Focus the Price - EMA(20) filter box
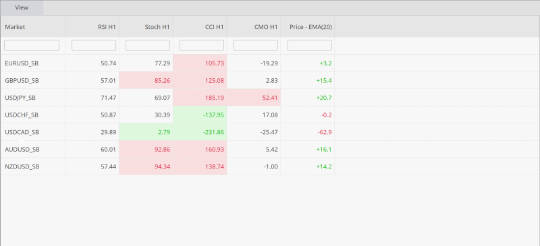540x246 pixels. [310, 45]
